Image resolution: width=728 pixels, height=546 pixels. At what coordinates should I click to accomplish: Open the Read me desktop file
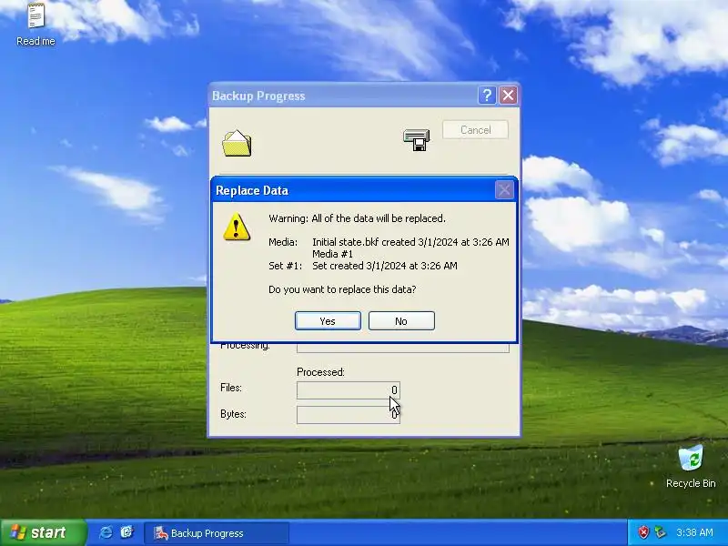(35, 25)
